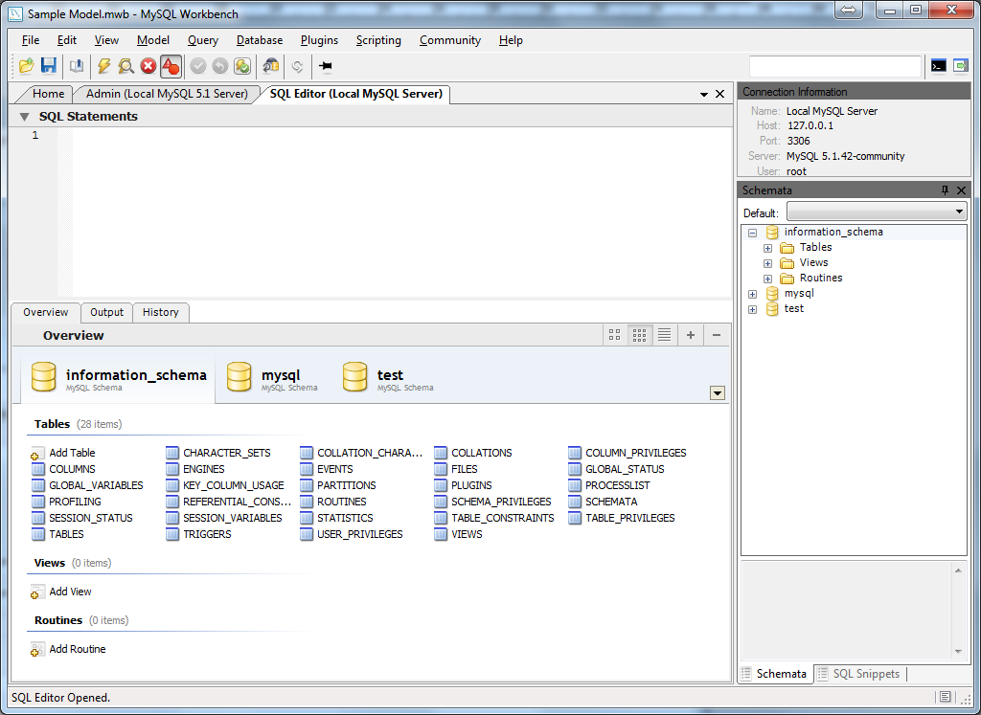The width and height of the screenshot is (981, 715).
Task: Open the Default schema dropdown
Action: pyautogui.click(x=961, y=212)
